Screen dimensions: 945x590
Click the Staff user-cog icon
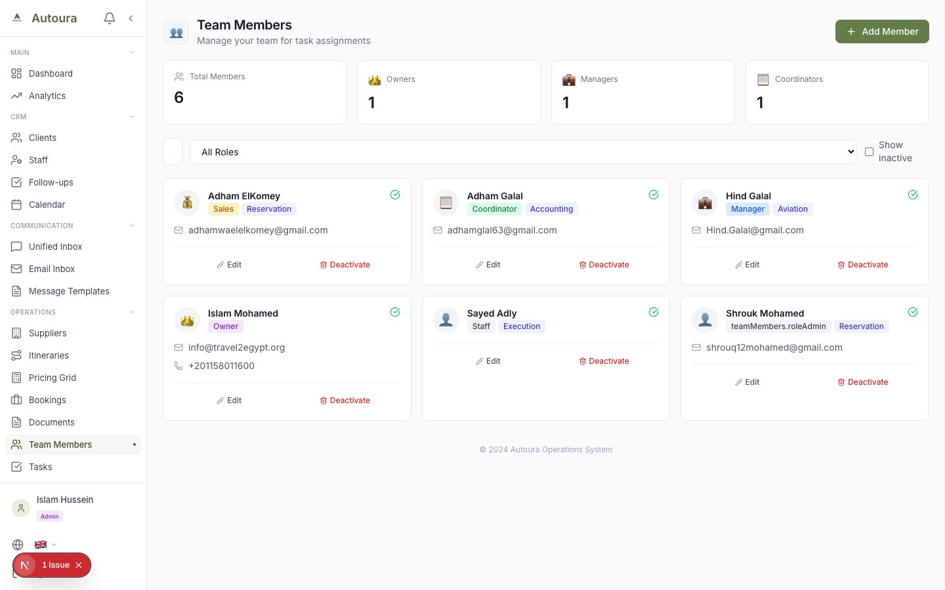(16, 160)
